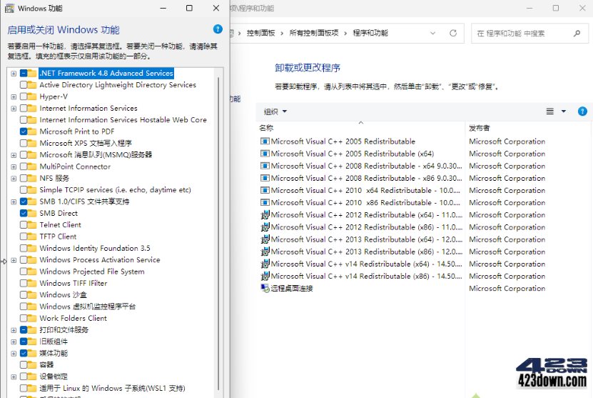Select the 远程桌面连接 program icon
Screen dimensions: 593x398
click(265, 288)
